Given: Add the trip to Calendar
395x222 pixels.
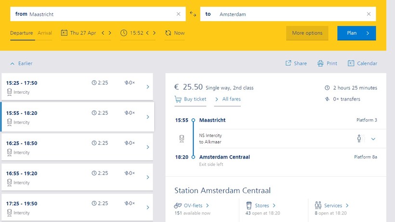Looking at the screenshot, I should (x=362, y=63).
